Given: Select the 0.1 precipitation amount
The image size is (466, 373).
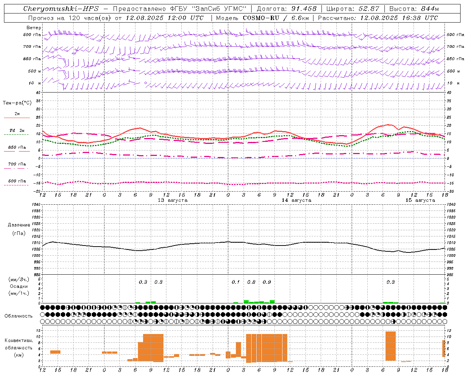Looking at the screenshot, I should click(236, 282).
